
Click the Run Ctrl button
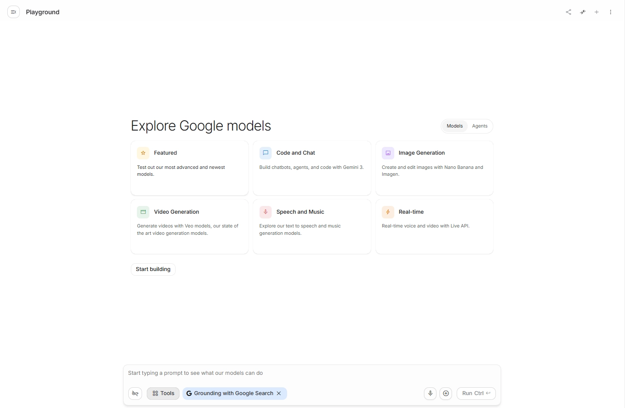476,393
